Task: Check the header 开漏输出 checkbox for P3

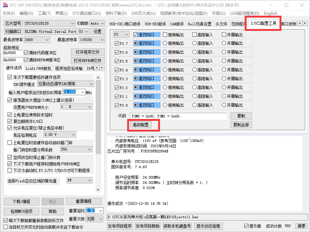Action: click(224, 35)
